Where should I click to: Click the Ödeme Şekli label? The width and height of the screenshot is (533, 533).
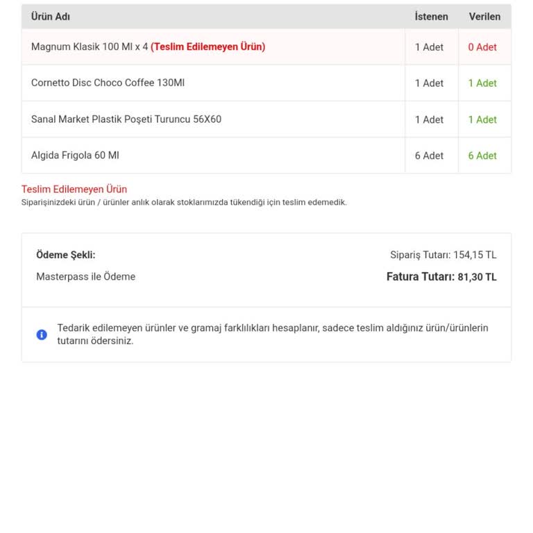66,255
